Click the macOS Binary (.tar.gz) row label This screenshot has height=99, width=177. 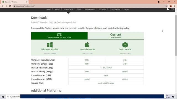click(x=42, y=71)
